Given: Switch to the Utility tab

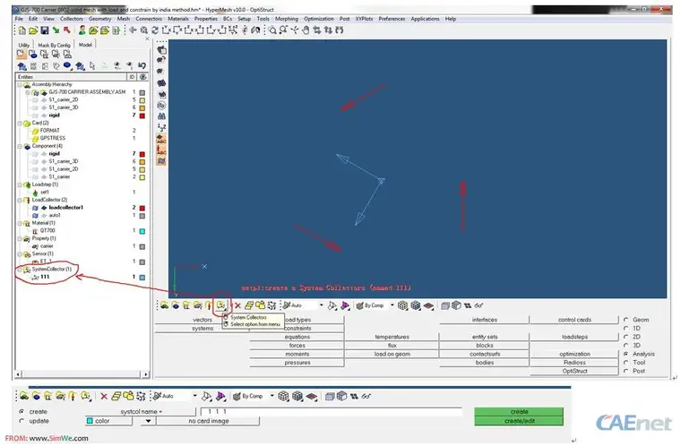Looking at the screenshot, I should coord(24,45).
